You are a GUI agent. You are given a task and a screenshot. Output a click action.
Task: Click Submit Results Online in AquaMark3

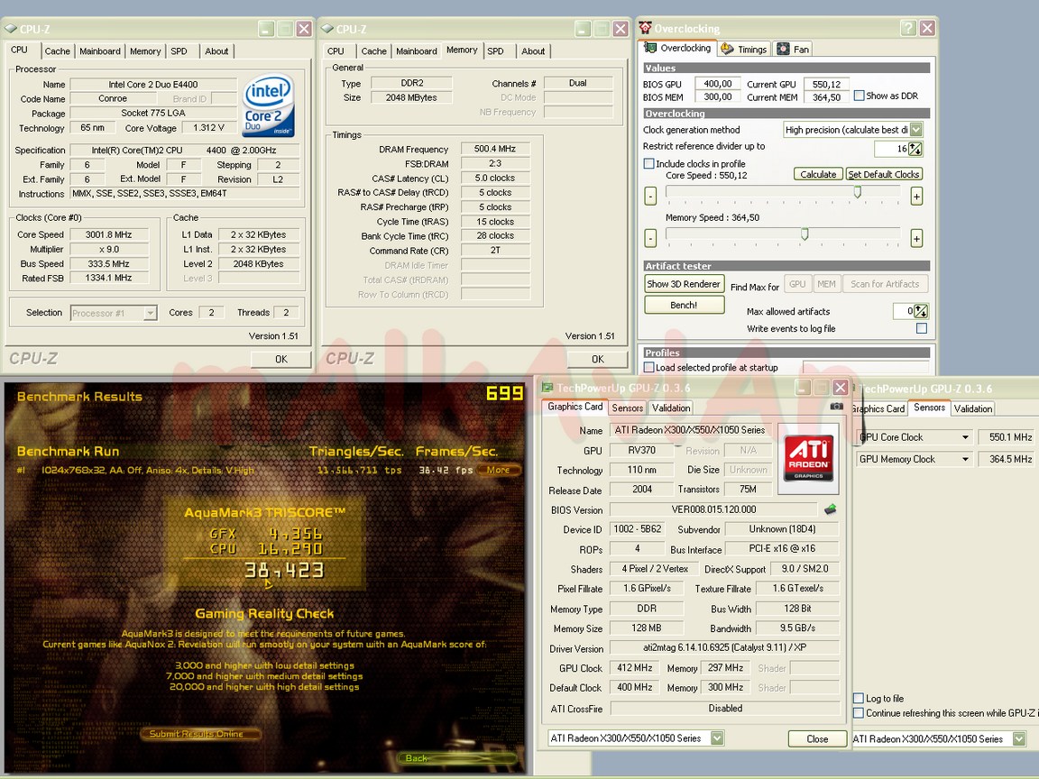[199, 733]
